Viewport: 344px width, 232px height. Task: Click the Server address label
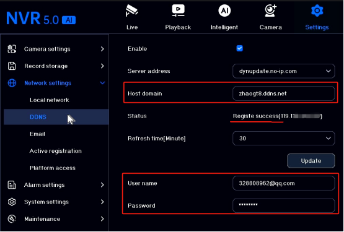149,71
